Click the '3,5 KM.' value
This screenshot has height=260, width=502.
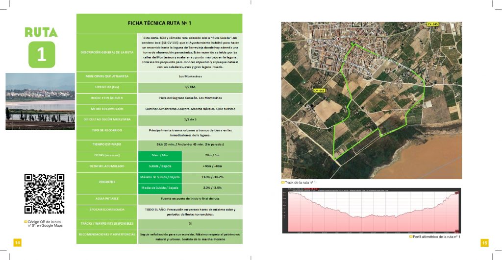coord(190,87)
